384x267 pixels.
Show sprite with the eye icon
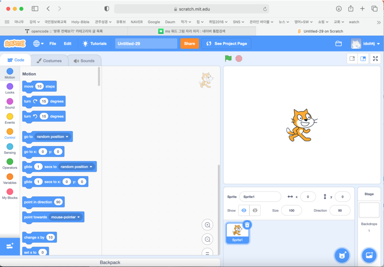tap(244, 210)
